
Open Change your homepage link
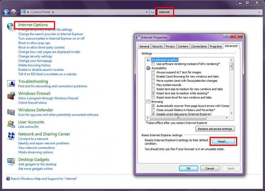(35, 61)
